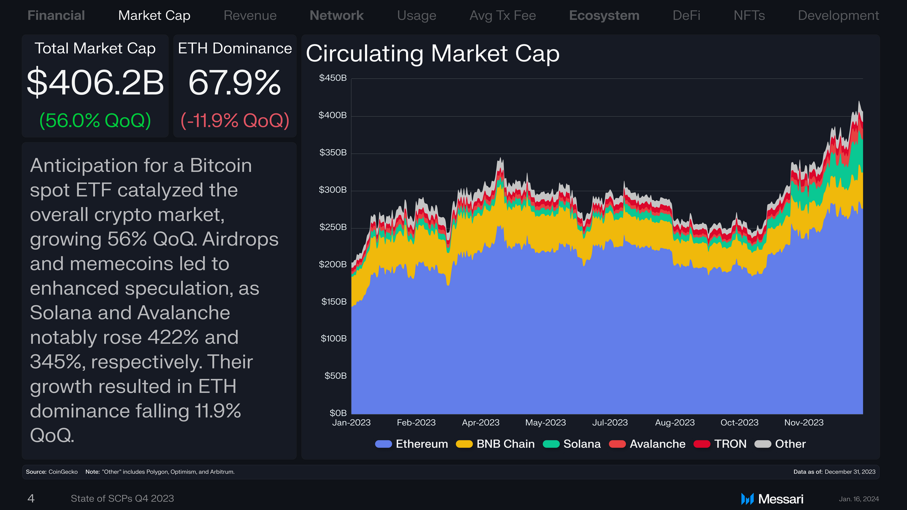Open the Avg Tx Fee tab

(x=503, y=16)
